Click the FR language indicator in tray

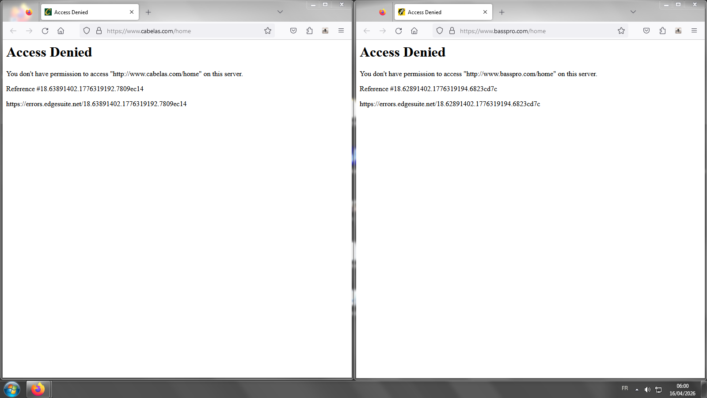(625, 389)
